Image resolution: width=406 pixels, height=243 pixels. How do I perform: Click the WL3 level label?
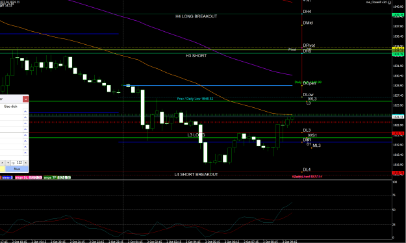click(x=312, y=99)
